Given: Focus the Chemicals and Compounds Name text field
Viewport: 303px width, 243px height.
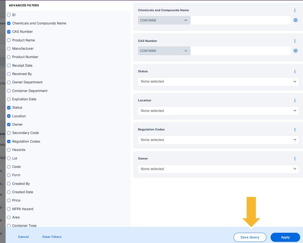Looking at the screenshot, I should click(x=241, y=20).
